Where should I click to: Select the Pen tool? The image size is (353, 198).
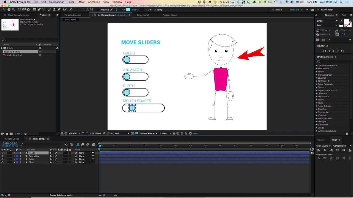pos(39,9)
